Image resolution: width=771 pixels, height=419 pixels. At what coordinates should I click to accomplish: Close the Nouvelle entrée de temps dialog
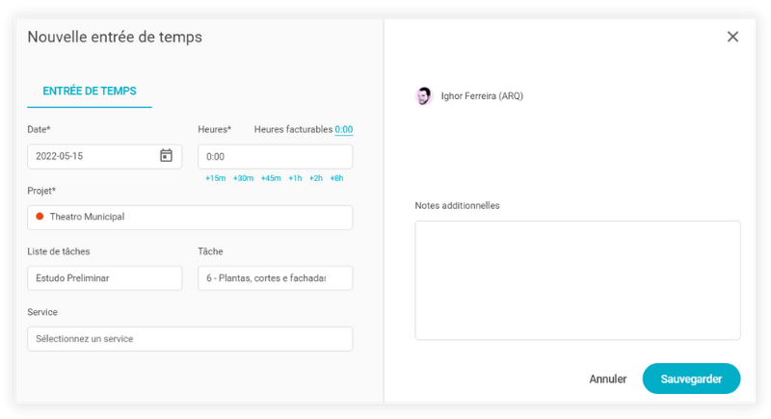pyautogui.click(x=732, y=37)
